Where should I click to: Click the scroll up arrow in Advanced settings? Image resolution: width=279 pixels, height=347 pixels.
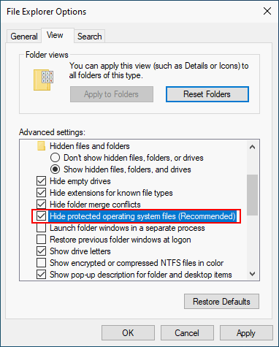253,147
